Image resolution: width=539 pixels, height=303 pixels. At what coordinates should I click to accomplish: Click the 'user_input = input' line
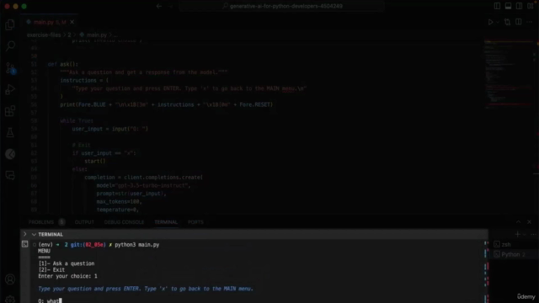[x=110, y=129]
